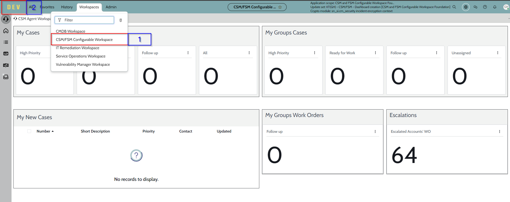Viewport: 510px width, 202px height.
Task: Favorite CSM/FSM Configurable with the star icon
Action: pos(280,7)
